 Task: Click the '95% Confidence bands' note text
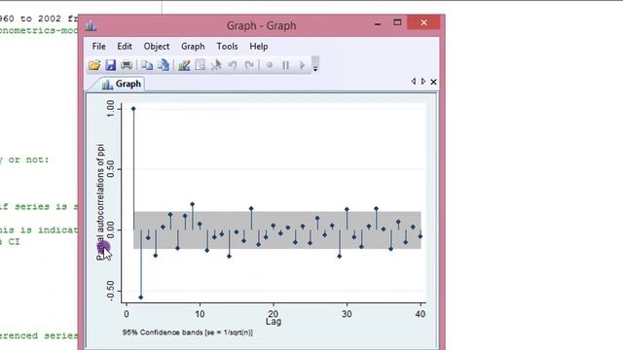tap(187, 332)
